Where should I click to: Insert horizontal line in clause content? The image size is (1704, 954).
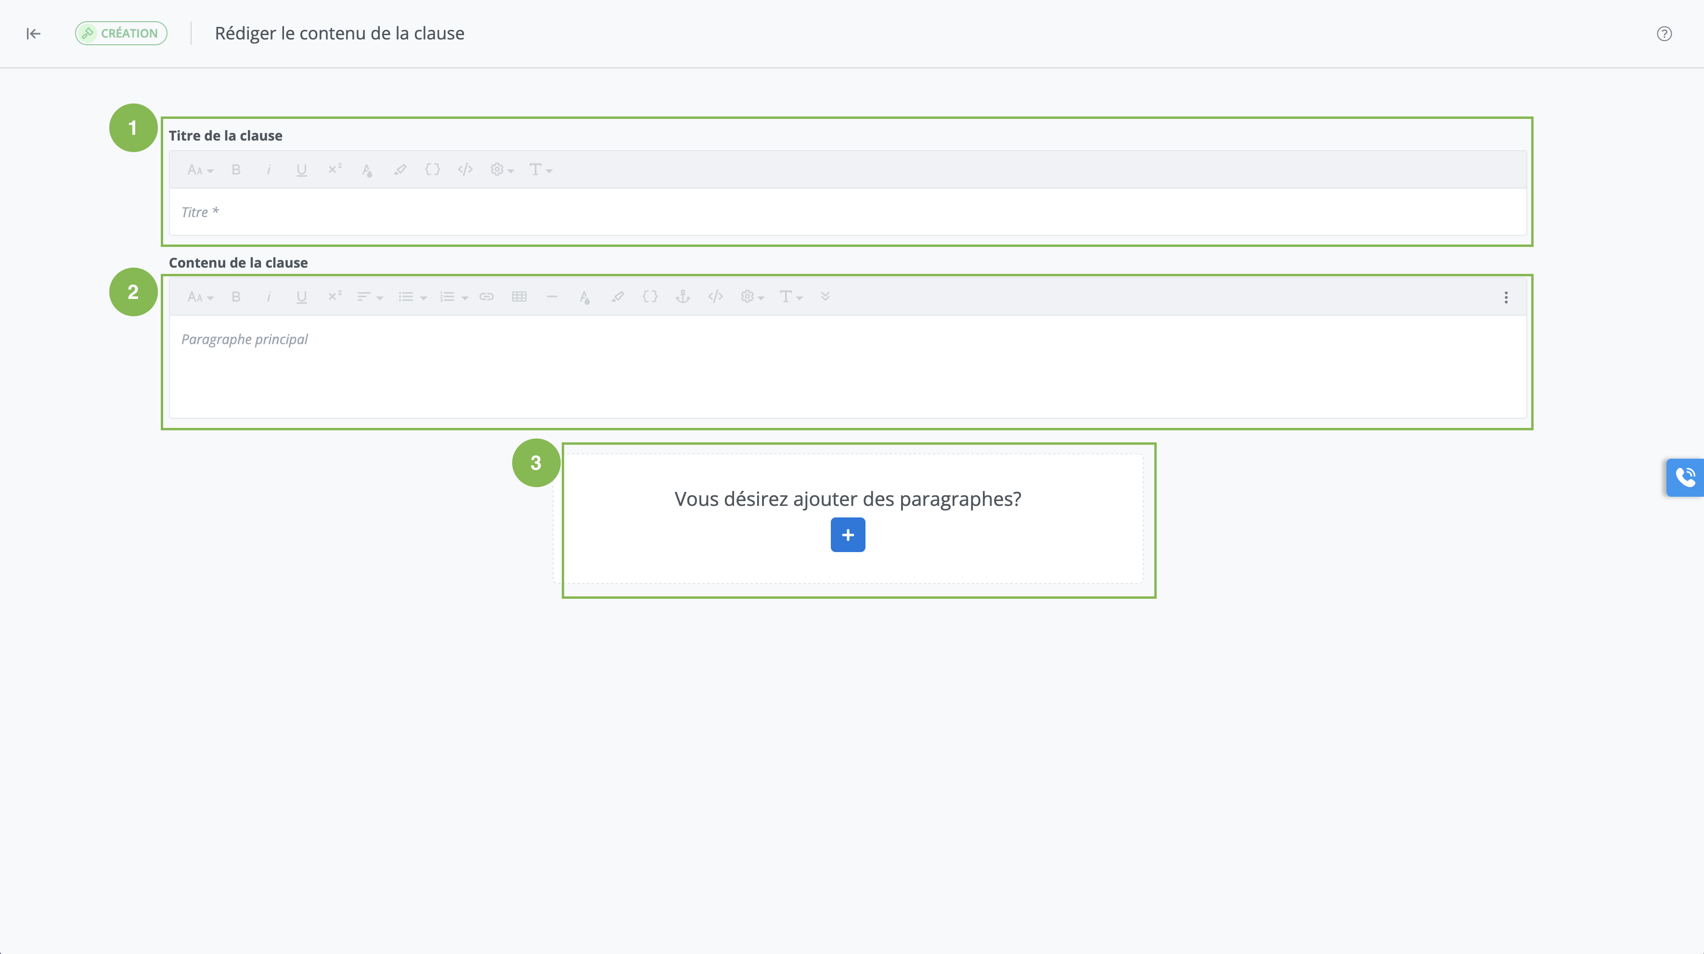pyautogui.click(x=552, y=297)
